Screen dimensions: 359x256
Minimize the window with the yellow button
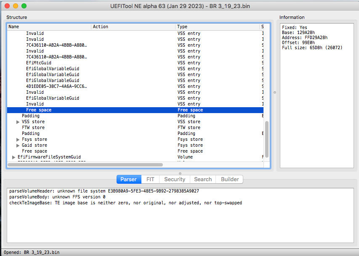point(16,6)
